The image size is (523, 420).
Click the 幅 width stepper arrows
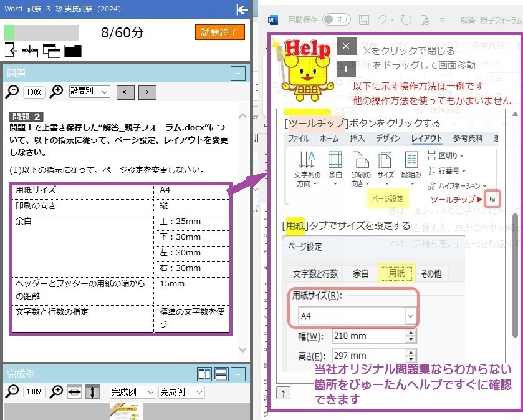pos(411,336)
